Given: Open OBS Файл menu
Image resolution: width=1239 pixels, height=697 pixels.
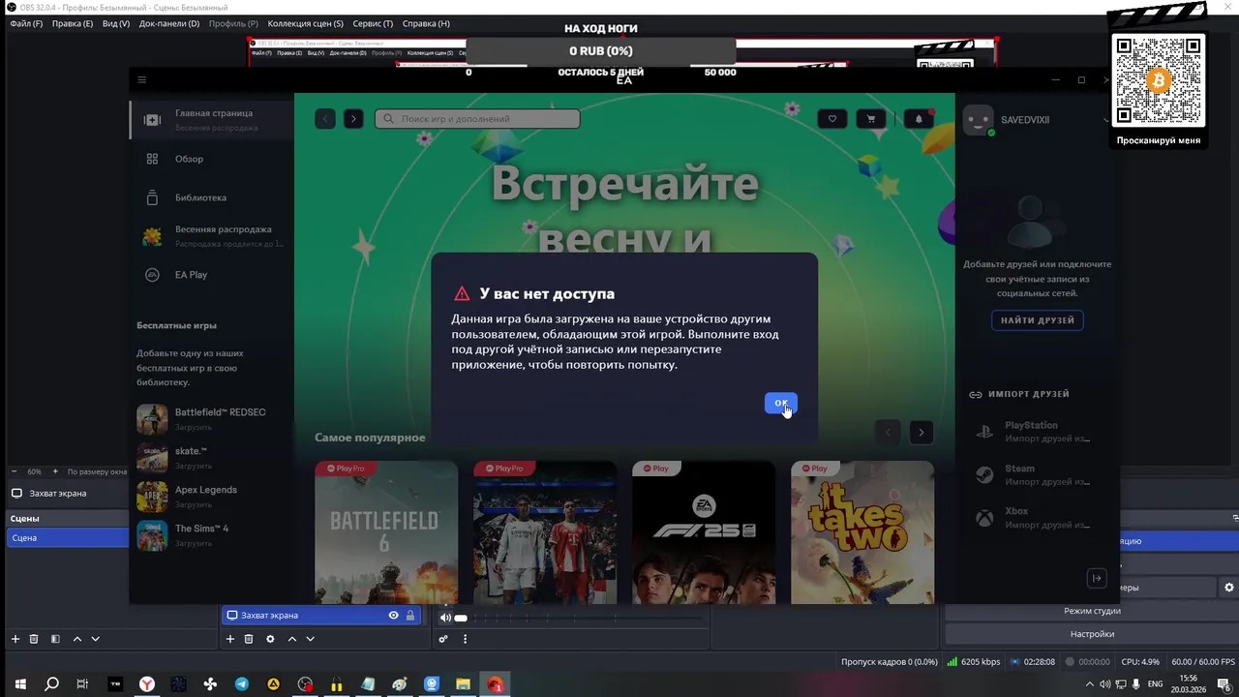Looking at the screenshot, I should click(x=26, y=23).
